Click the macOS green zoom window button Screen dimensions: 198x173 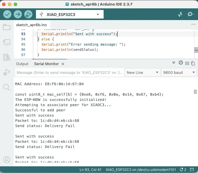[15, 4]
